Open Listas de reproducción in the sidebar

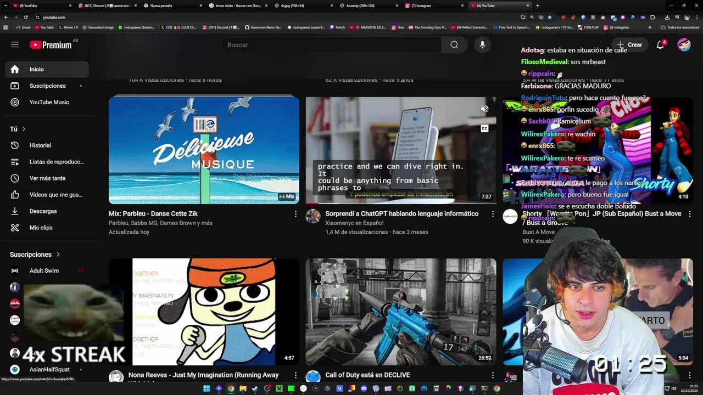pyautogui.click(x=47, y=162)
